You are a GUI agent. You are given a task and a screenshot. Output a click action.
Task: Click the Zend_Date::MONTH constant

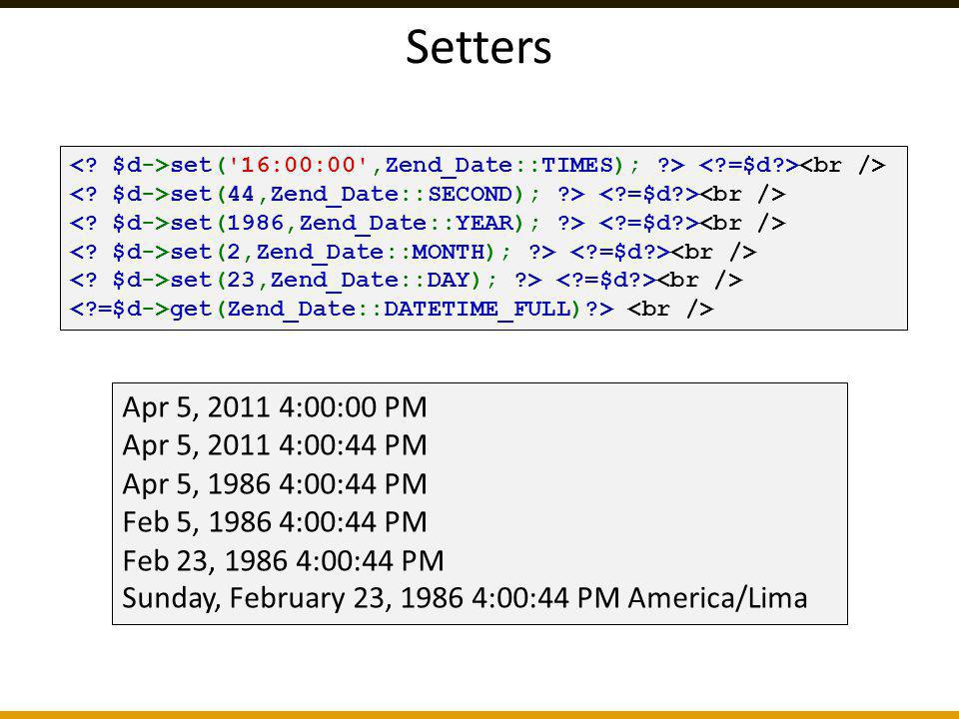[x=370, y=252]
